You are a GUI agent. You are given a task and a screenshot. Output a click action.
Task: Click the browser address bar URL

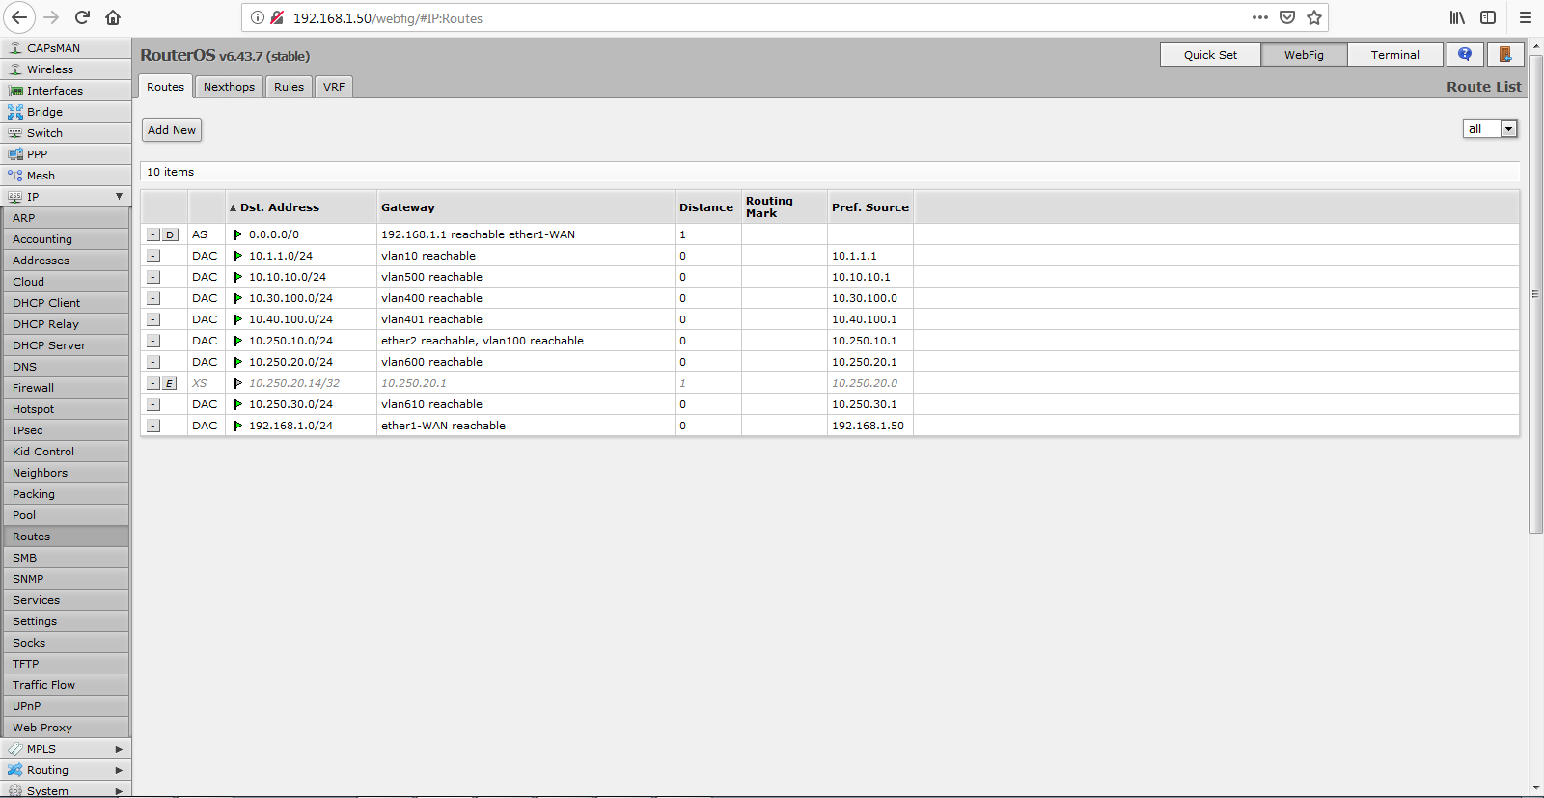click(388, 18)
